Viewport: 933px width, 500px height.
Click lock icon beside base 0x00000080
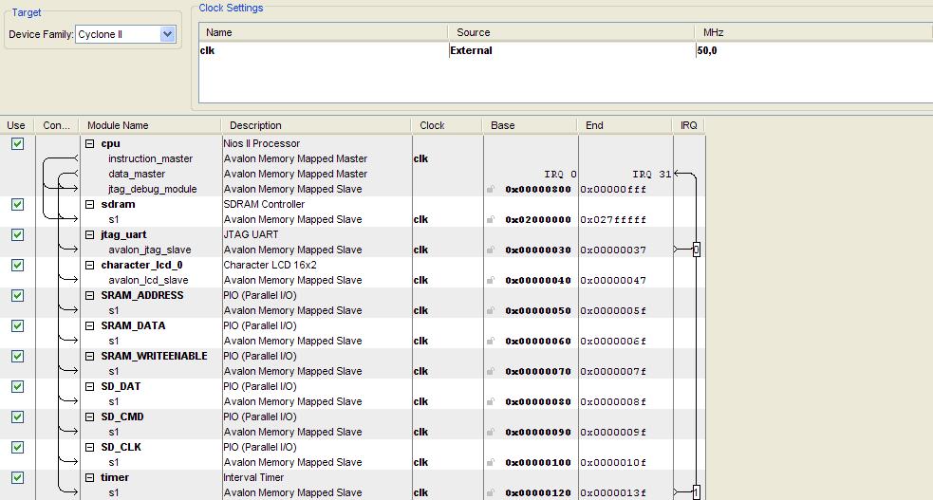coord(491,401)
